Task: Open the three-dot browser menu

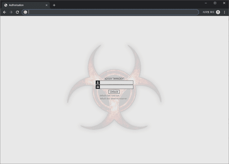Action: click(224, 12)
